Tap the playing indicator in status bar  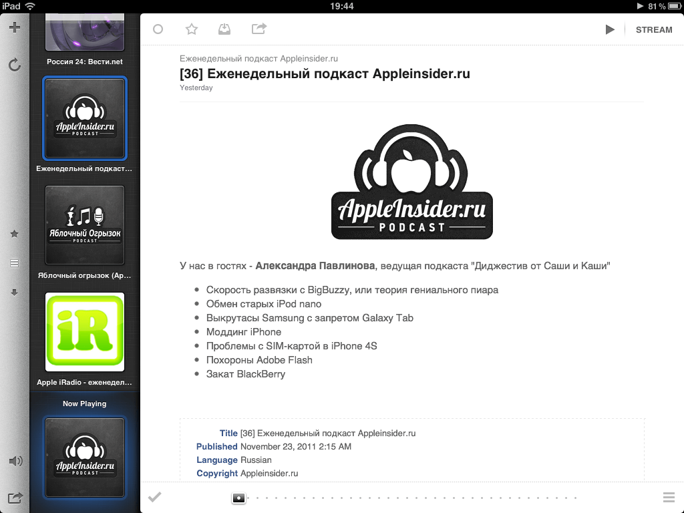(640, 6)
